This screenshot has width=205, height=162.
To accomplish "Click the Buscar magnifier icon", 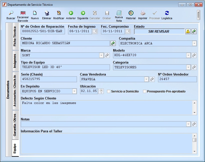I will click(11, 13).
